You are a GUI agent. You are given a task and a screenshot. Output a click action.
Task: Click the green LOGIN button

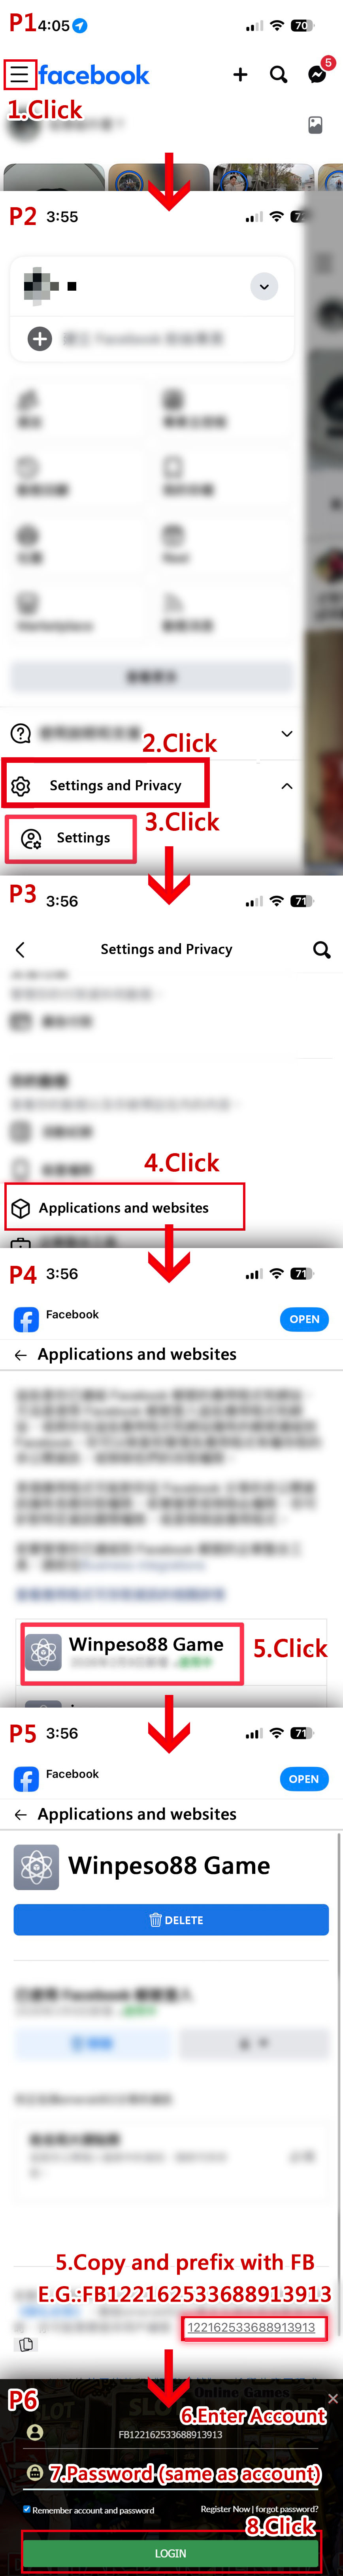coord(171,2553)
